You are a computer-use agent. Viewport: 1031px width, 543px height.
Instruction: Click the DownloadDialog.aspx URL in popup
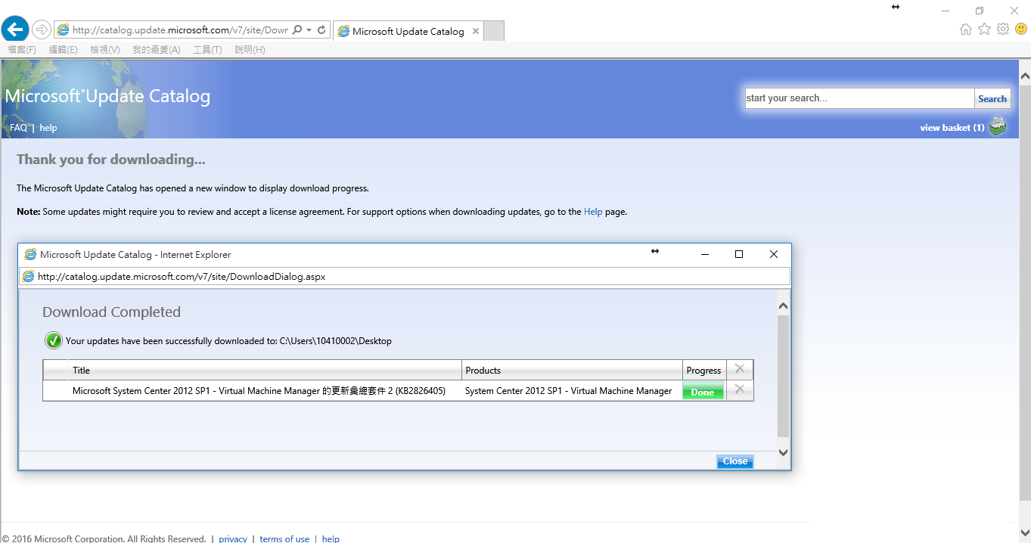point(182,276)
